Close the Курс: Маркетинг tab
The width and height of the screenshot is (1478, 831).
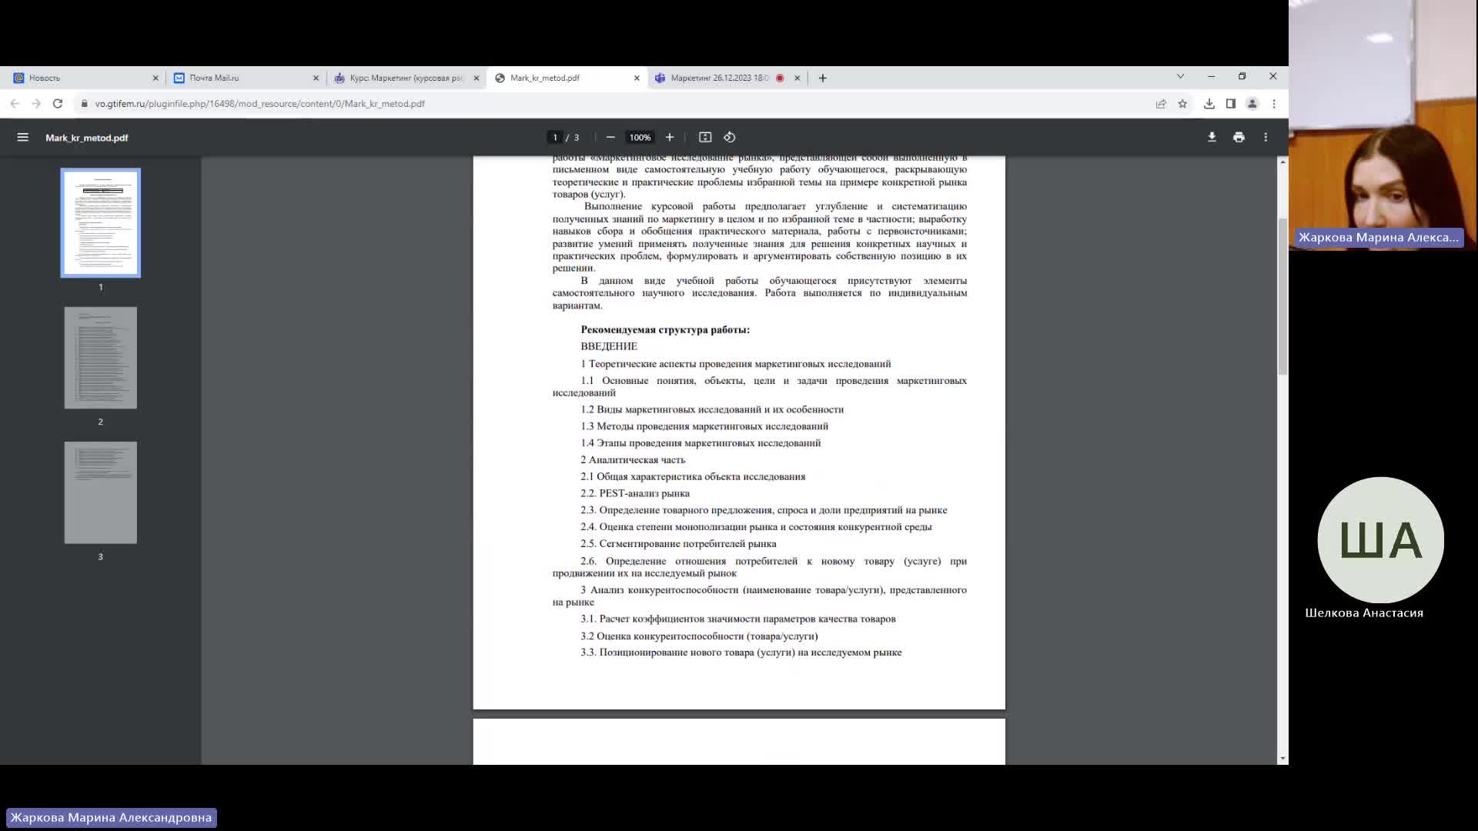477,78
